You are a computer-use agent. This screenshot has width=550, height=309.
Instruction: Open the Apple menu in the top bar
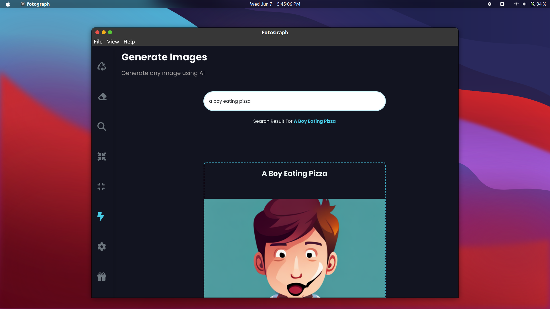8,4
